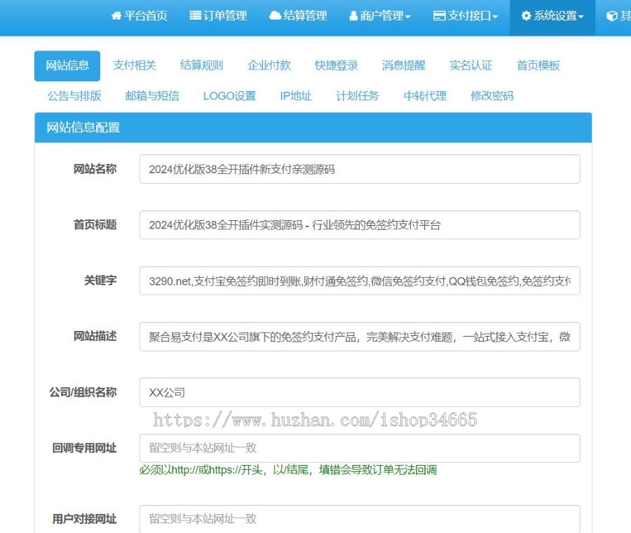Go to the 消息提醒 tab
Screen dimensions: 631x533
click(403, 66)
